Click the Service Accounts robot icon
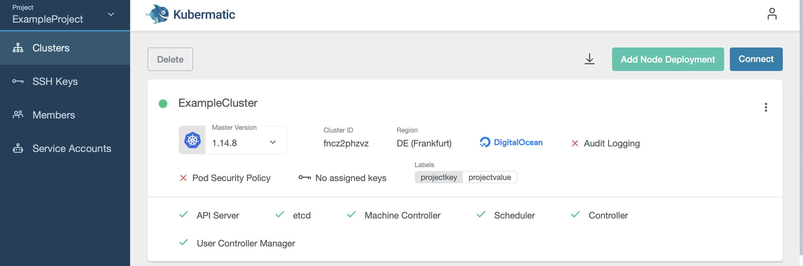The width and height of the screenshot is (803, 266). click(18, 148)
